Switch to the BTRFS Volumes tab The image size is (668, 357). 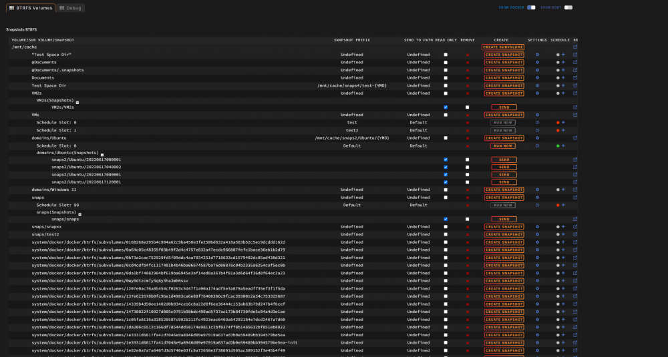(31, 8)
